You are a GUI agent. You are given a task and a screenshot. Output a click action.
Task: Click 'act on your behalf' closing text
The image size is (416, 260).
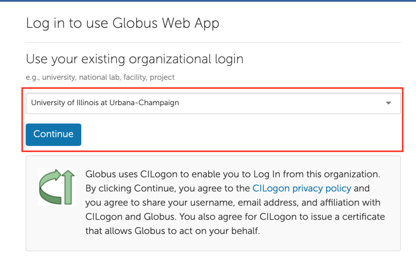pos(172,231)
